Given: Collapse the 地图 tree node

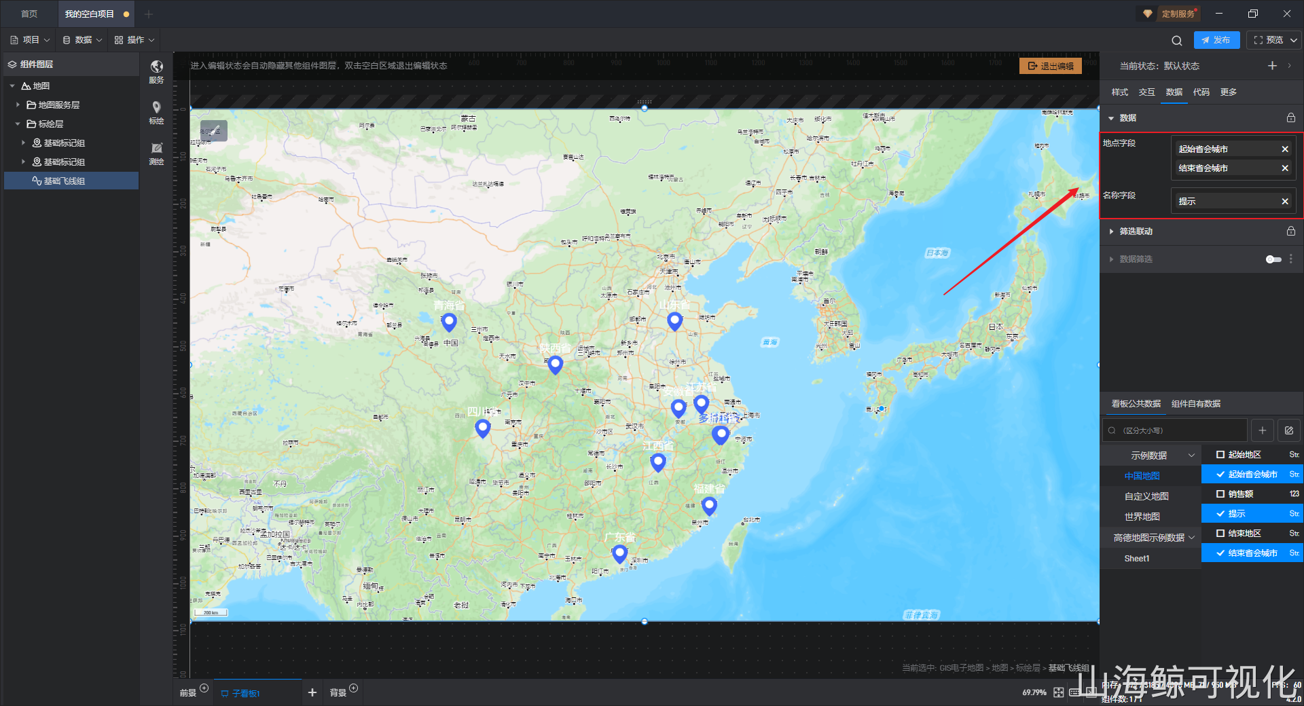Looking at the screenshot, I should (12, 86).
